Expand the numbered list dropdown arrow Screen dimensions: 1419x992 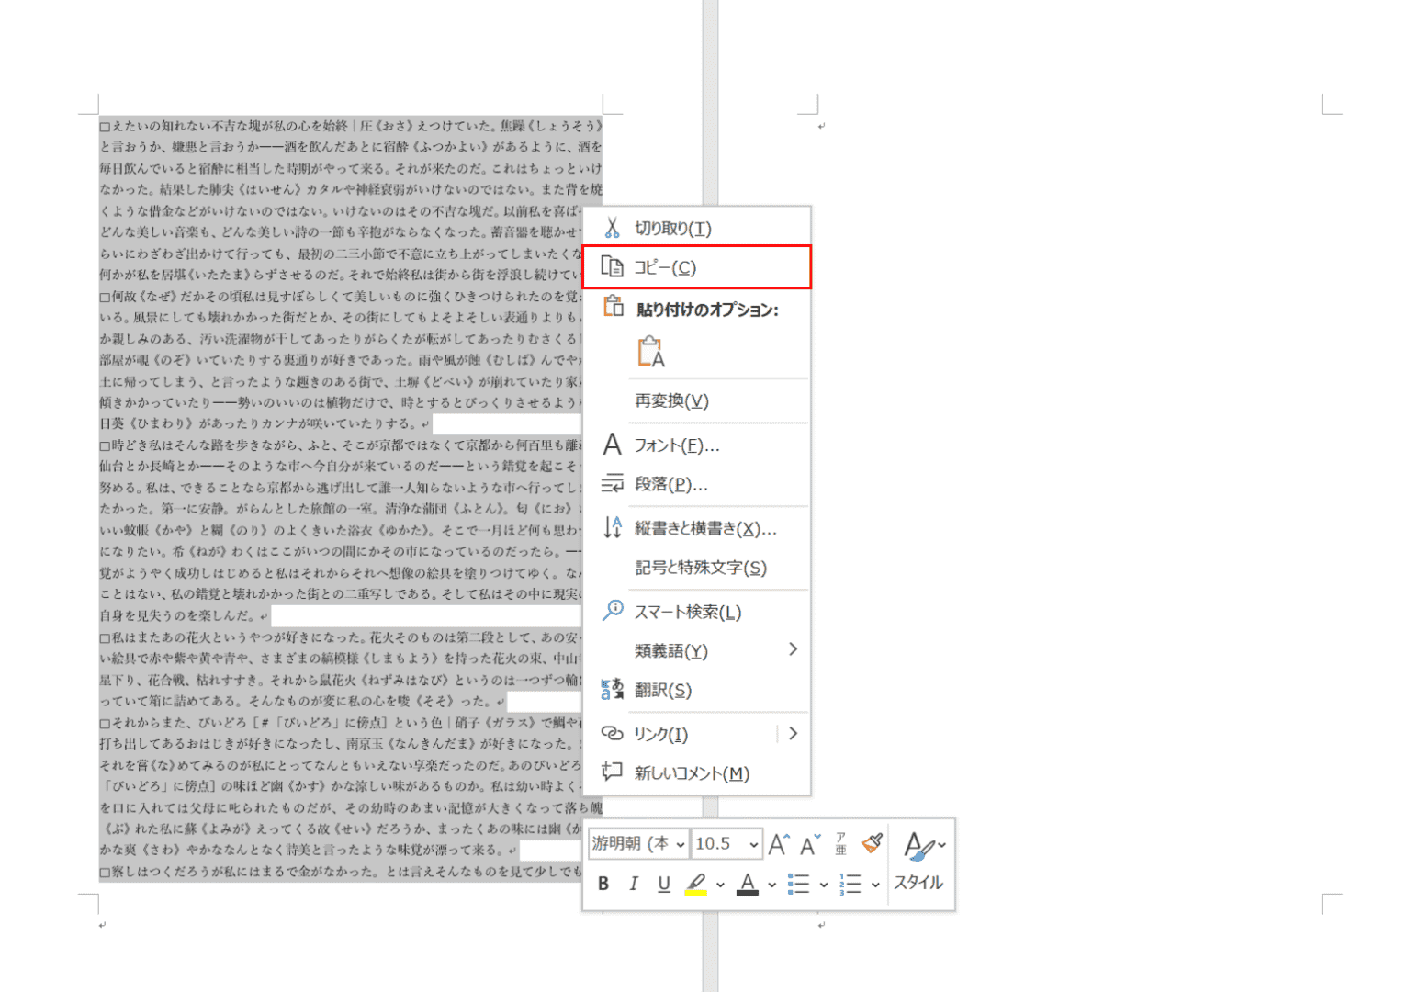coord(875,885)
